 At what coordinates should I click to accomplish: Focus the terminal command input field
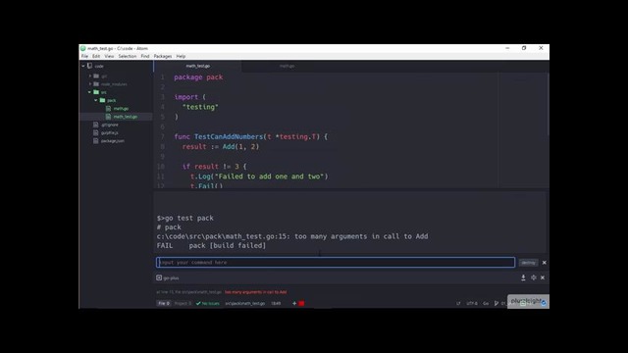click(336, 263)
